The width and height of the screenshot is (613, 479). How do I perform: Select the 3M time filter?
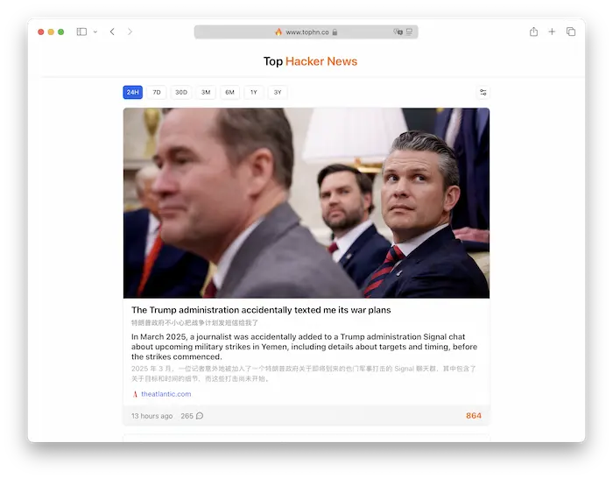206,92
